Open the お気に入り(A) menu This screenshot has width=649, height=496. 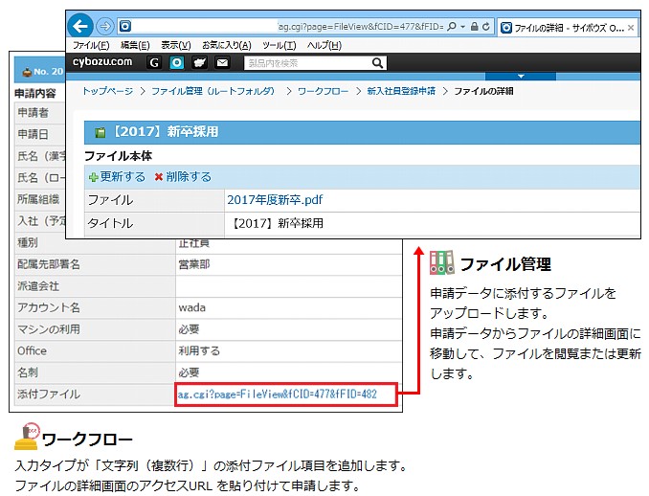[227, 45]
